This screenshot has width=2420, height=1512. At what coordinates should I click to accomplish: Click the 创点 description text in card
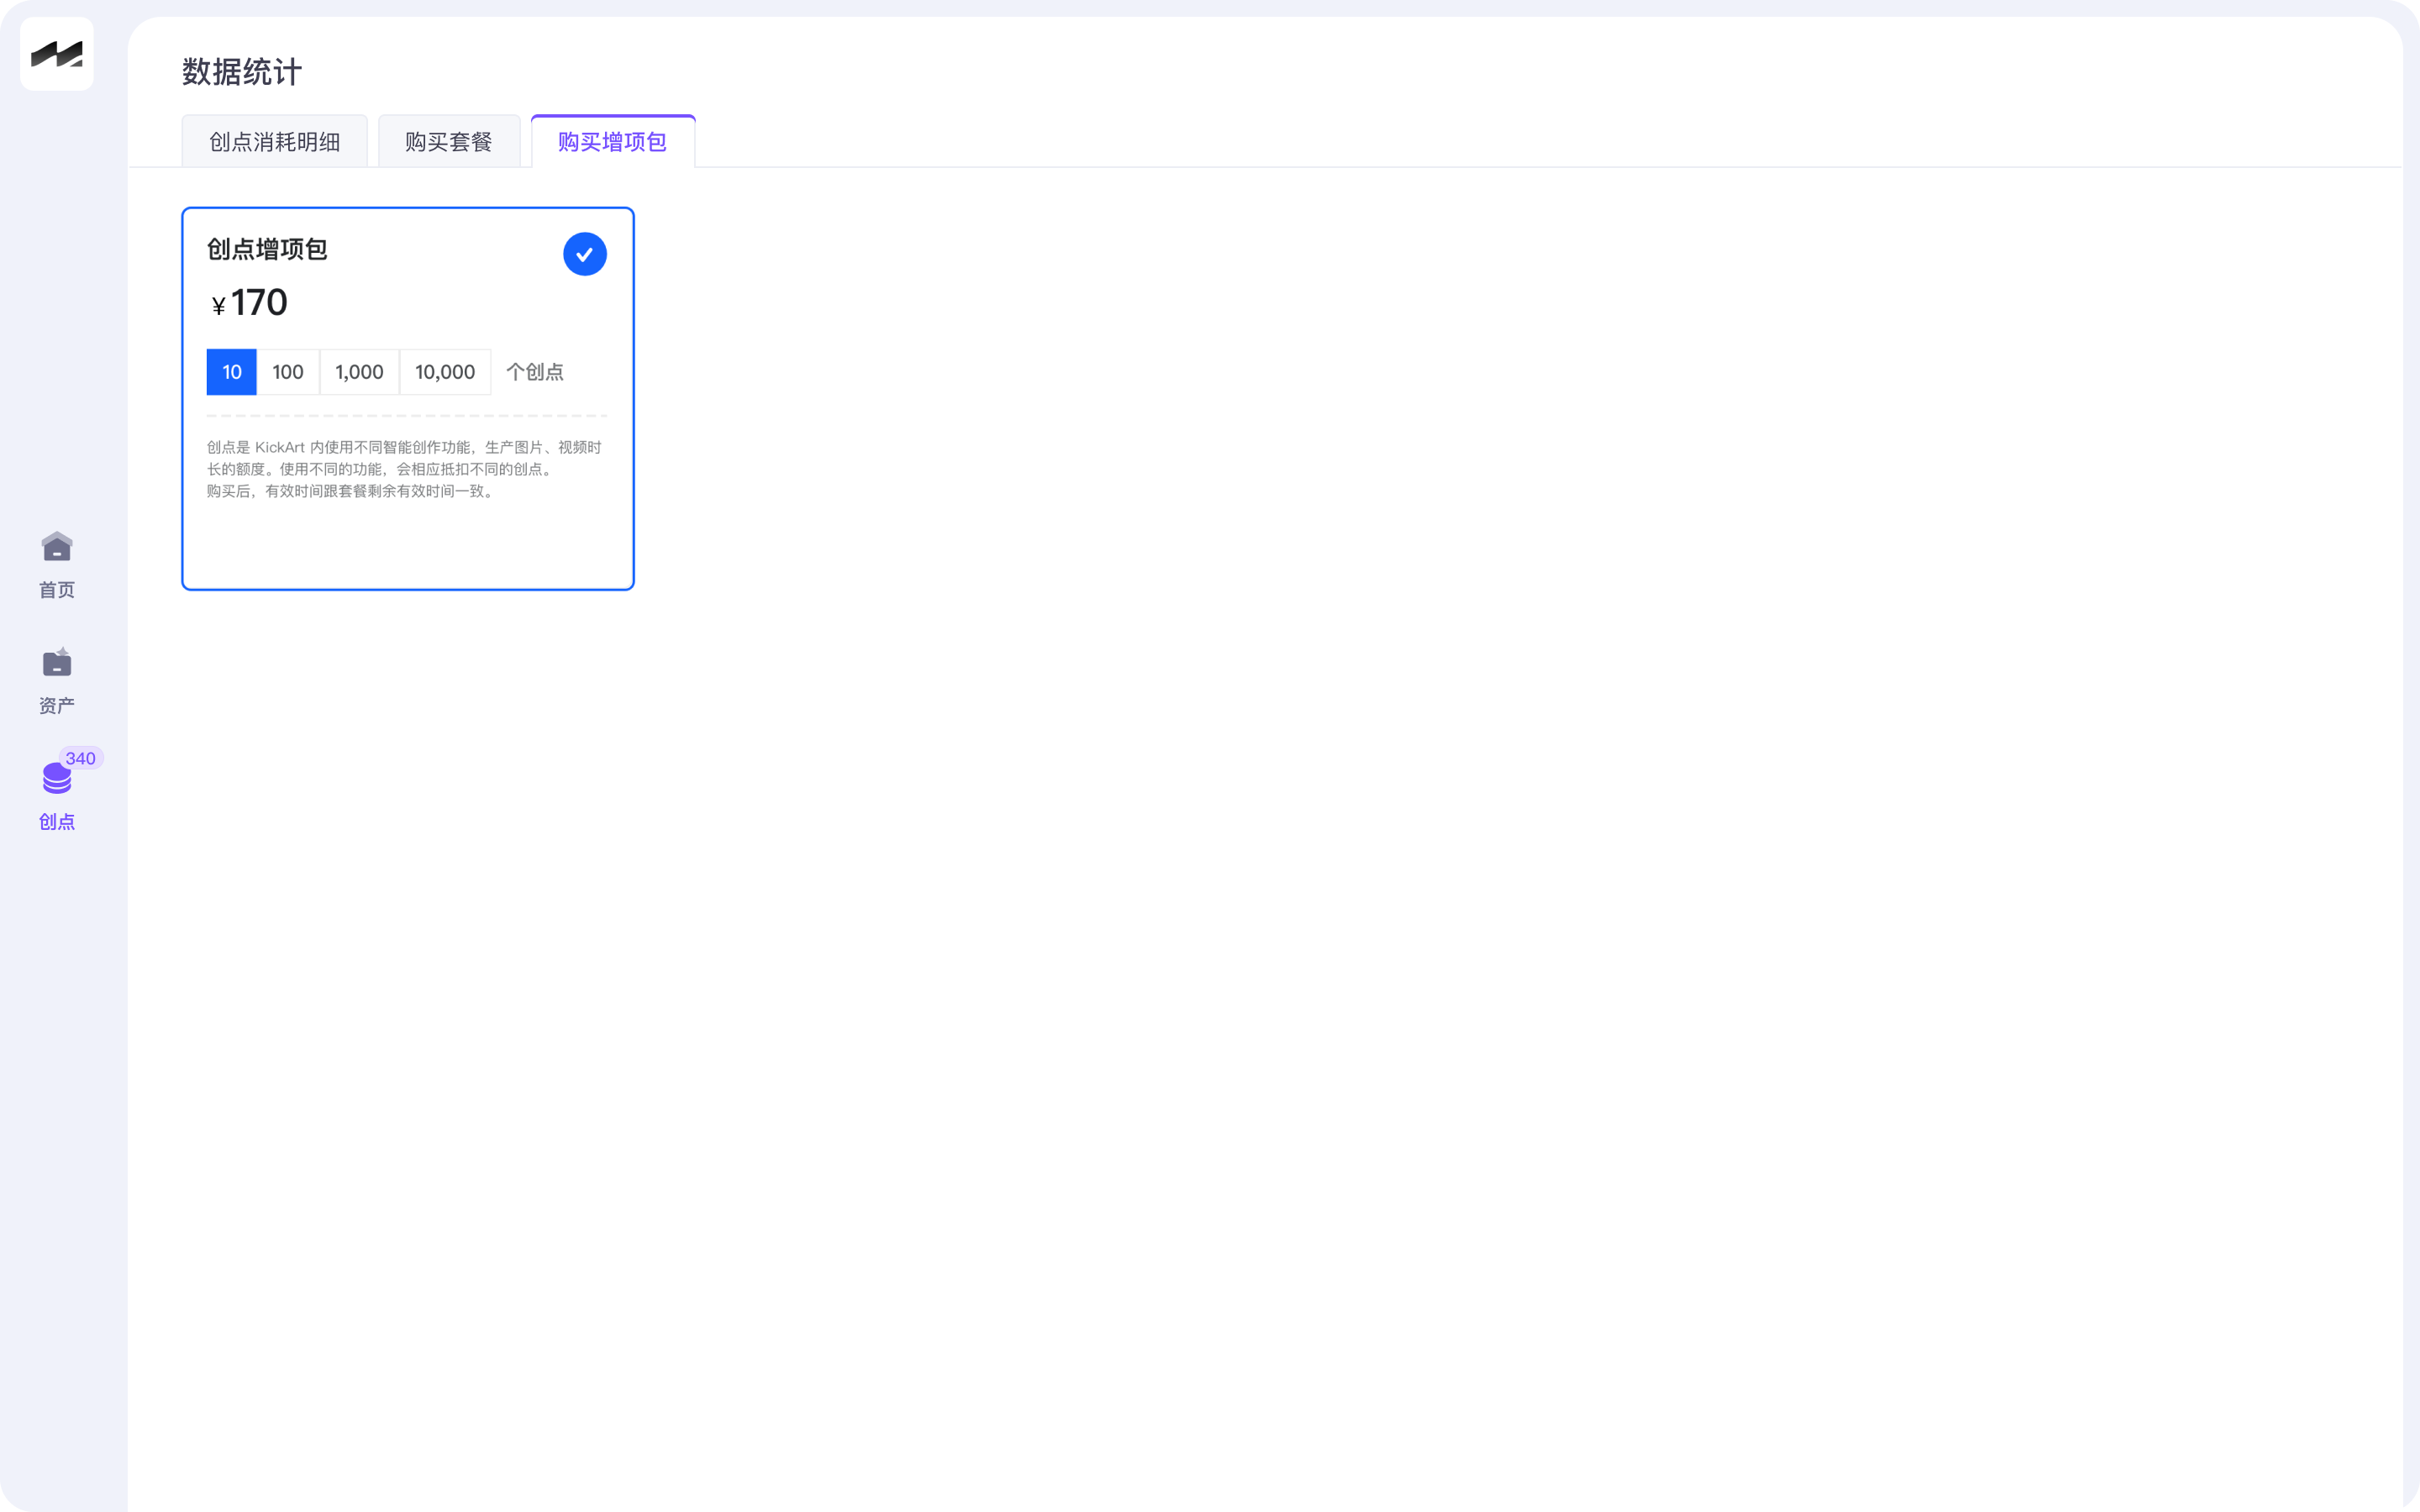(x=404, y=469)
